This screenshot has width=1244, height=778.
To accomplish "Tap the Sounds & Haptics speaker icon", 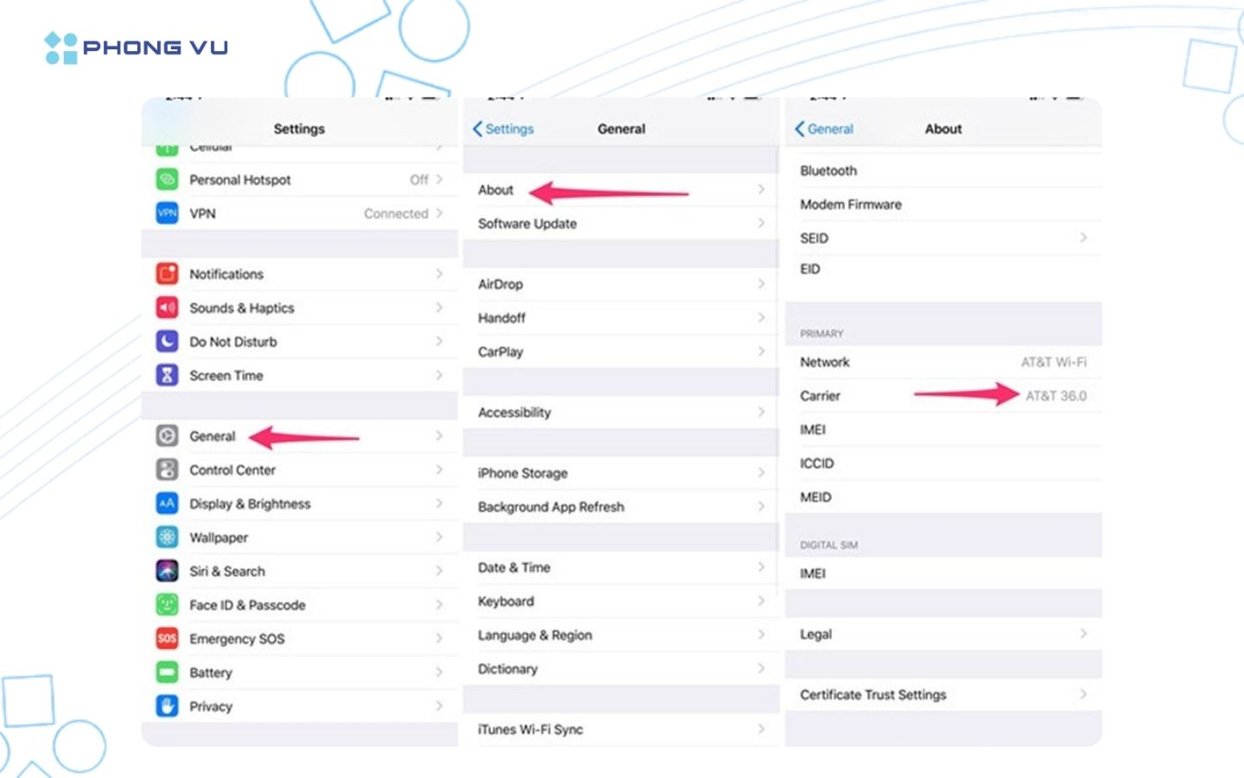I will pyautogui.click(x=167, y=308).
